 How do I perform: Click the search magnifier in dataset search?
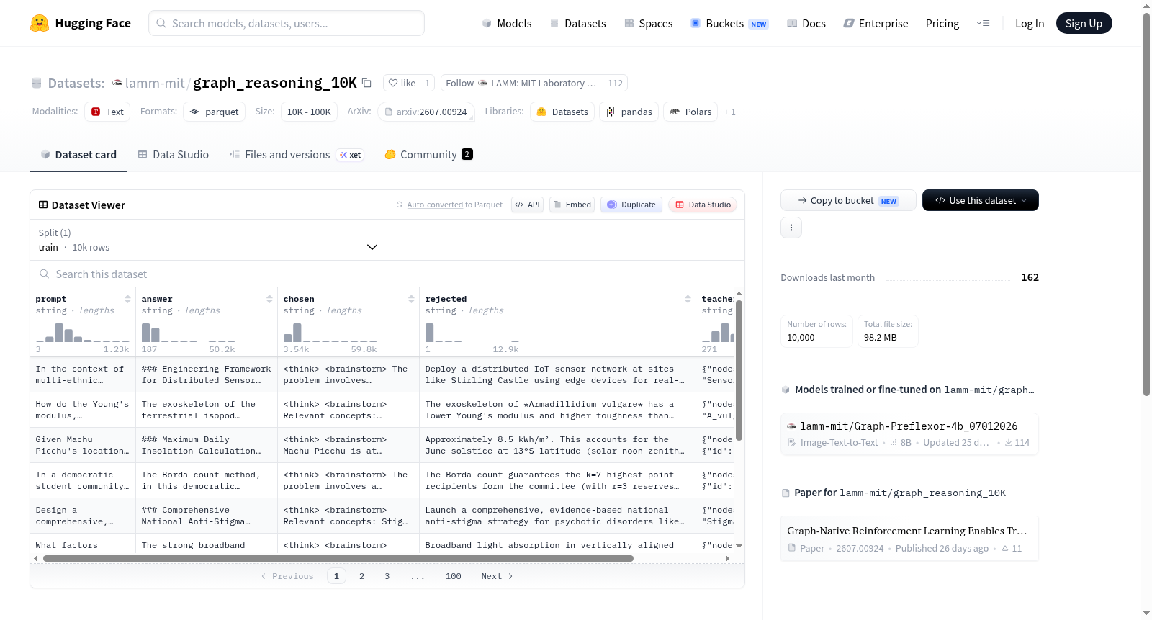click(x=45, y=274)
